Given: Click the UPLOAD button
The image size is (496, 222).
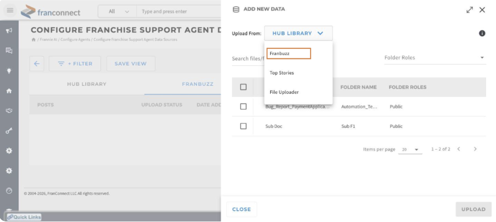Looking at the screenshot, I should tap(474, 209).
